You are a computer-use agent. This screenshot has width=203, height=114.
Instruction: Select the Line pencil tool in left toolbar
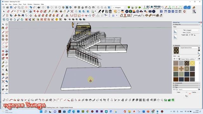[3, 32]
